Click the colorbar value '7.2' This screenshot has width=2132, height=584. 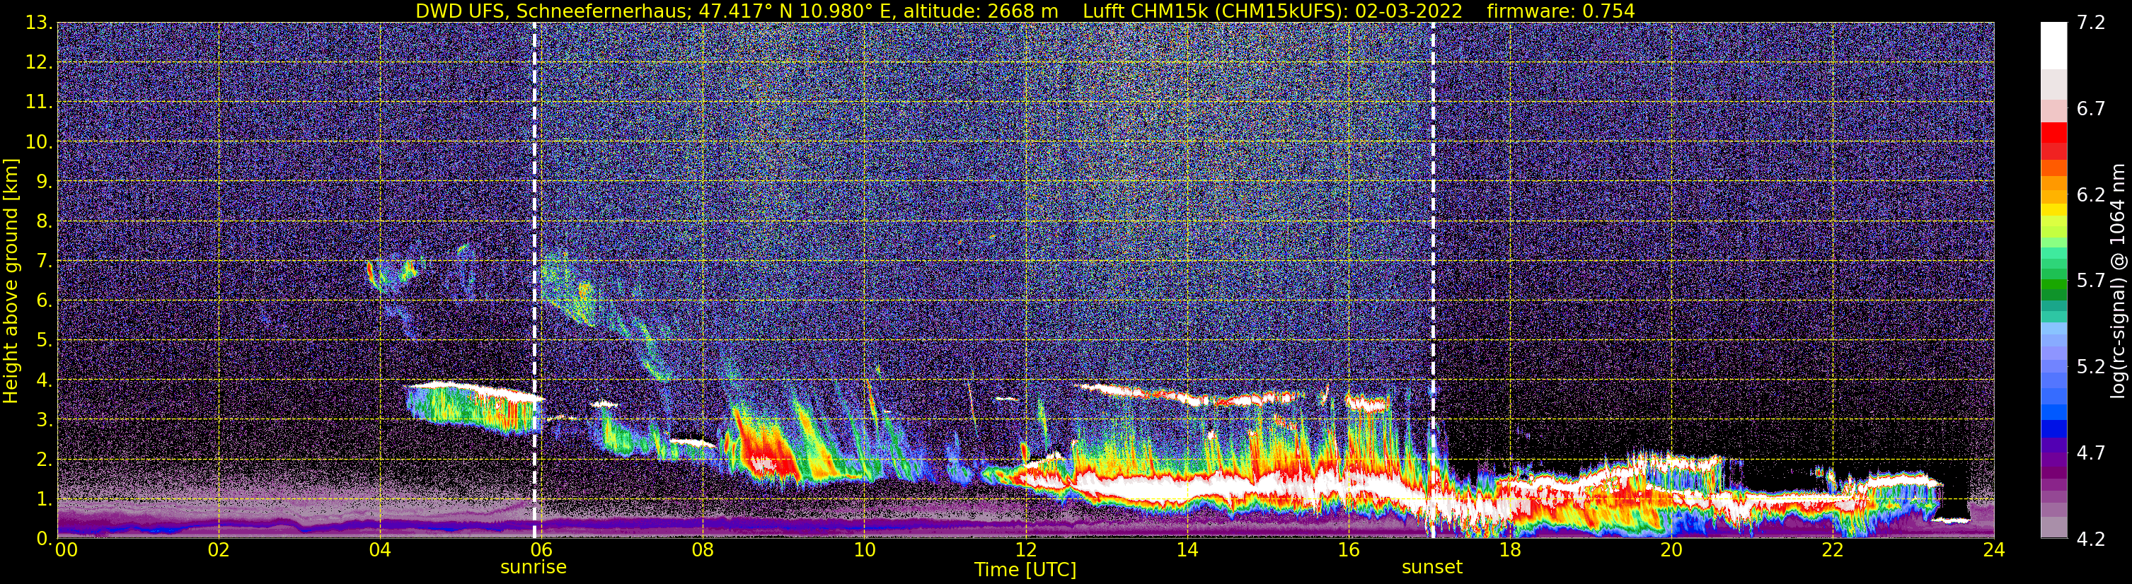coord(2090,23)
